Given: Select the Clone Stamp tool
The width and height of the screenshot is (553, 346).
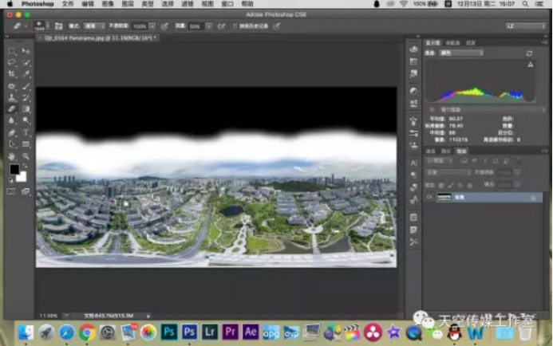Looking at the screenshot, I should pos(12,97).
